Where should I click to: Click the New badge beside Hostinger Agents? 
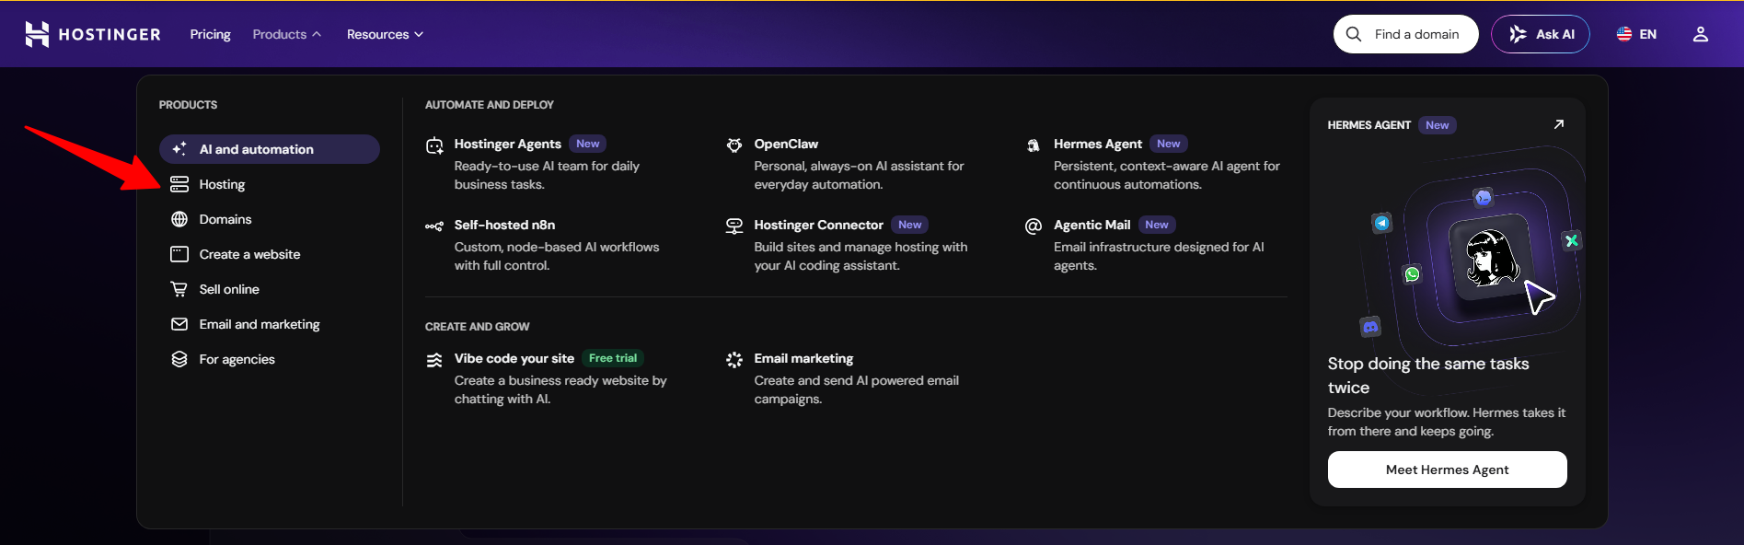pos(588,144)
